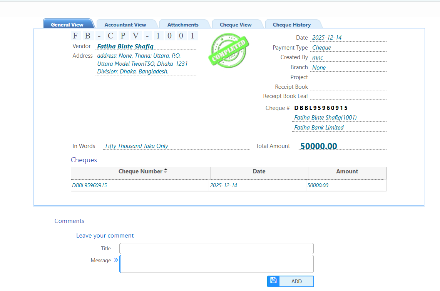Viewport: 440px width, 291px height.
Task: Click the Created By value mnc
Action: point(318,58)
